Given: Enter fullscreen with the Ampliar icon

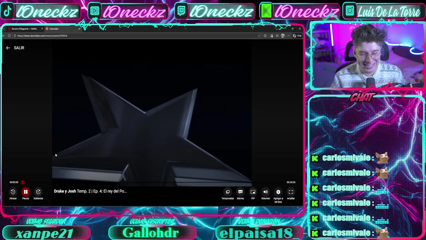Looking at the screenshot, I should coord(291,192).
